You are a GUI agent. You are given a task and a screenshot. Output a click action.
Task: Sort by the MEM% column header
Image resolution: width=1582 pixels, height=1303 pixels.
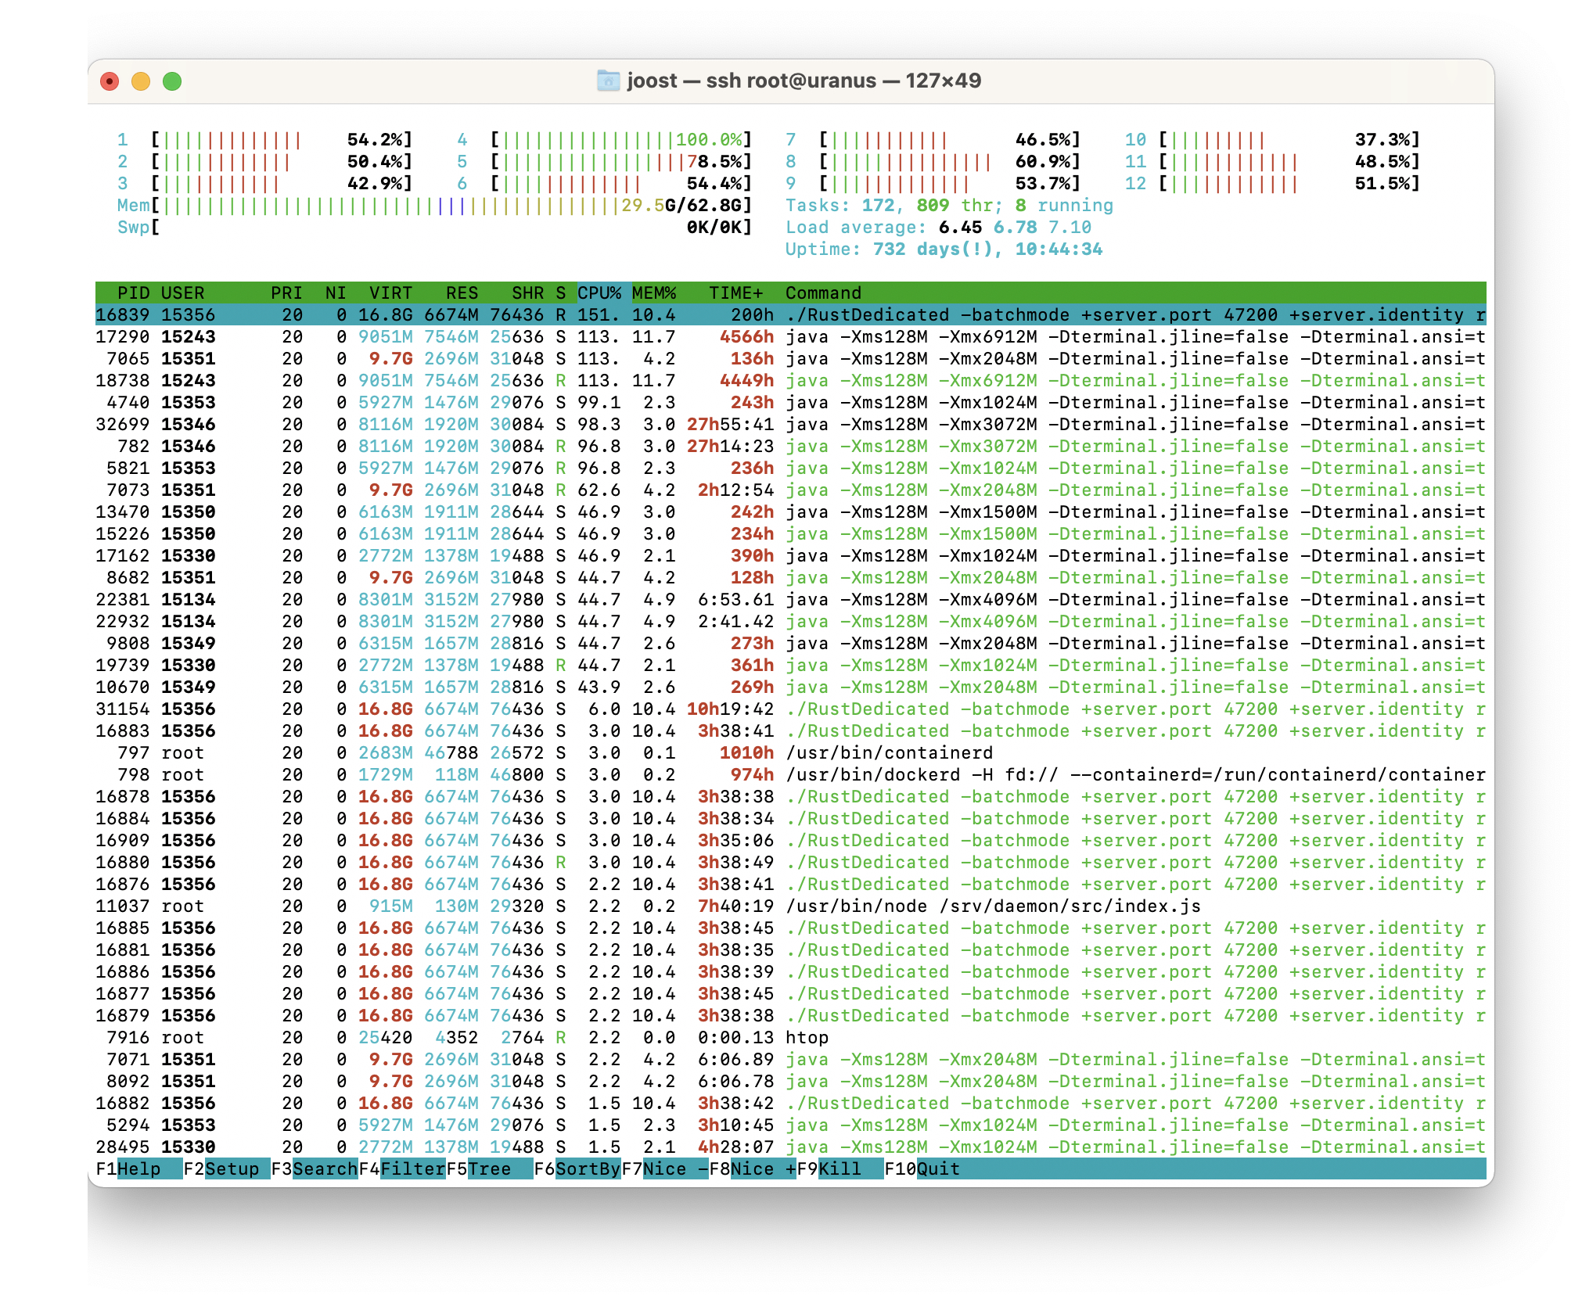[654, 293]
